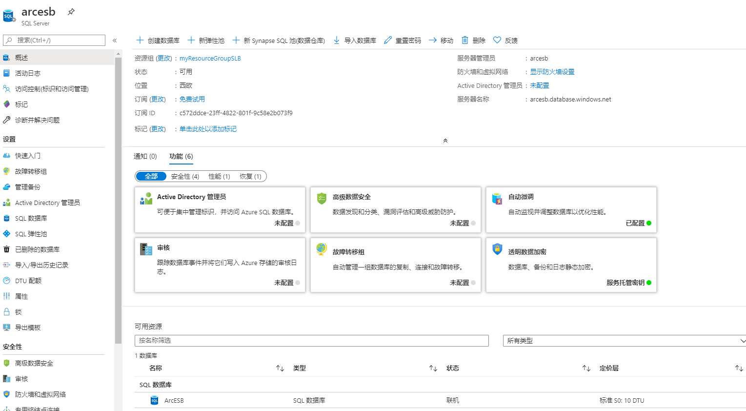
Task: Click 高级数据安全 shield icon in sidebar
Action: tap(6, 363)
